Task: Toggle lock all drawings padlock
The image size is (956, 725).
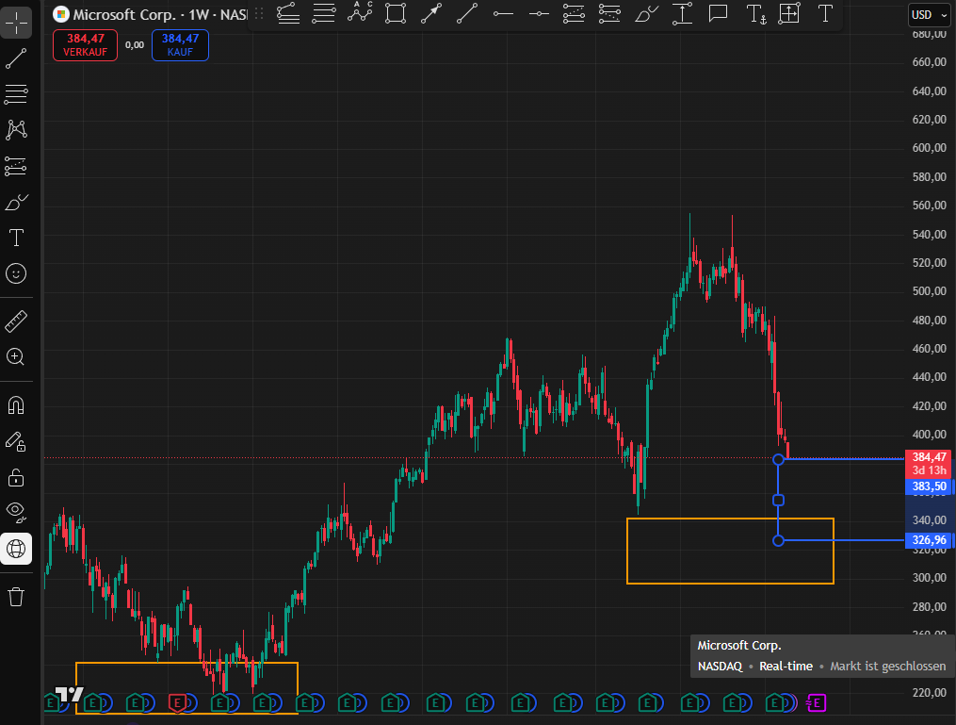Action: click(x=16, y=477)
